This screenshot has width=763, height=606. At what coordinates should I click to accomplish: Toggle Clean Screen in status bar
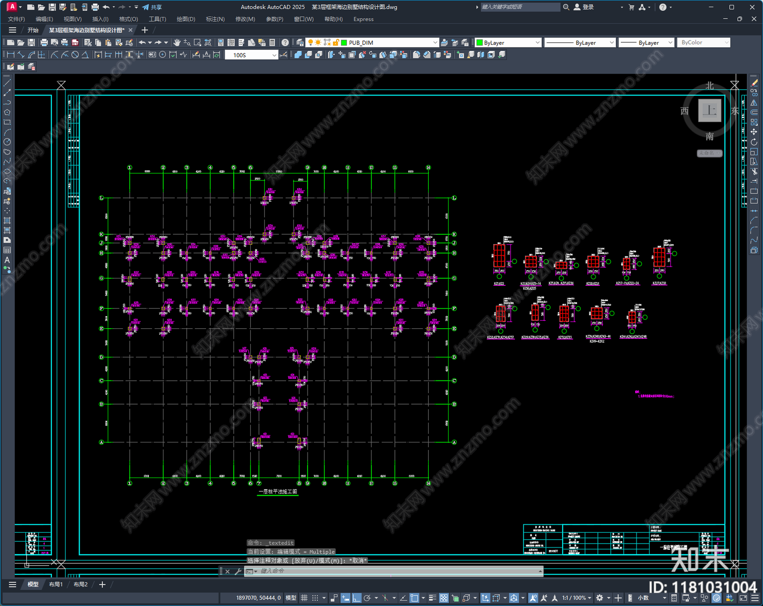[x=743, y=598]
